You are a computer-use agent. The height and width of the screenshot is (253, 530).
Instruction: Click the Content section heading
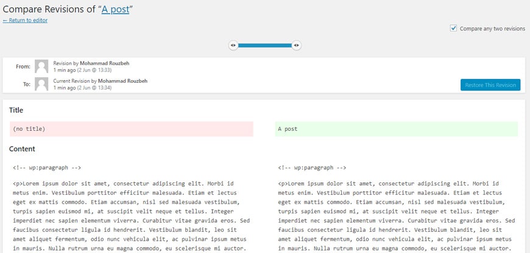[22, 149]
